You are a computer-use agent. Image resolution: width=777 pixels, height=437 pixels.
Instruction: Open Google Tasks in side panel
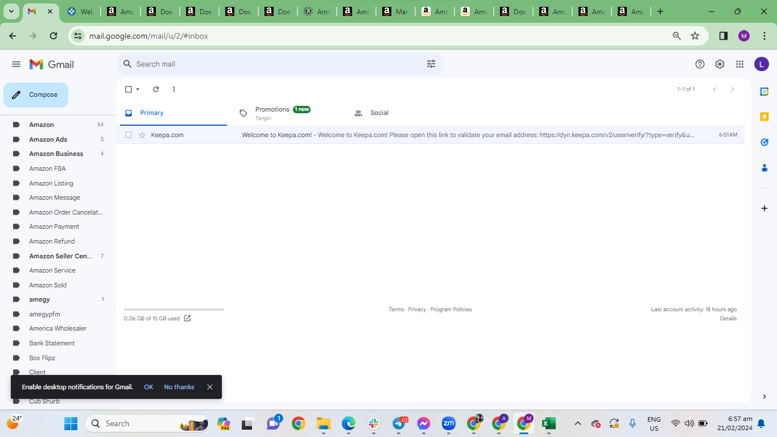click(x=764, y=142)
